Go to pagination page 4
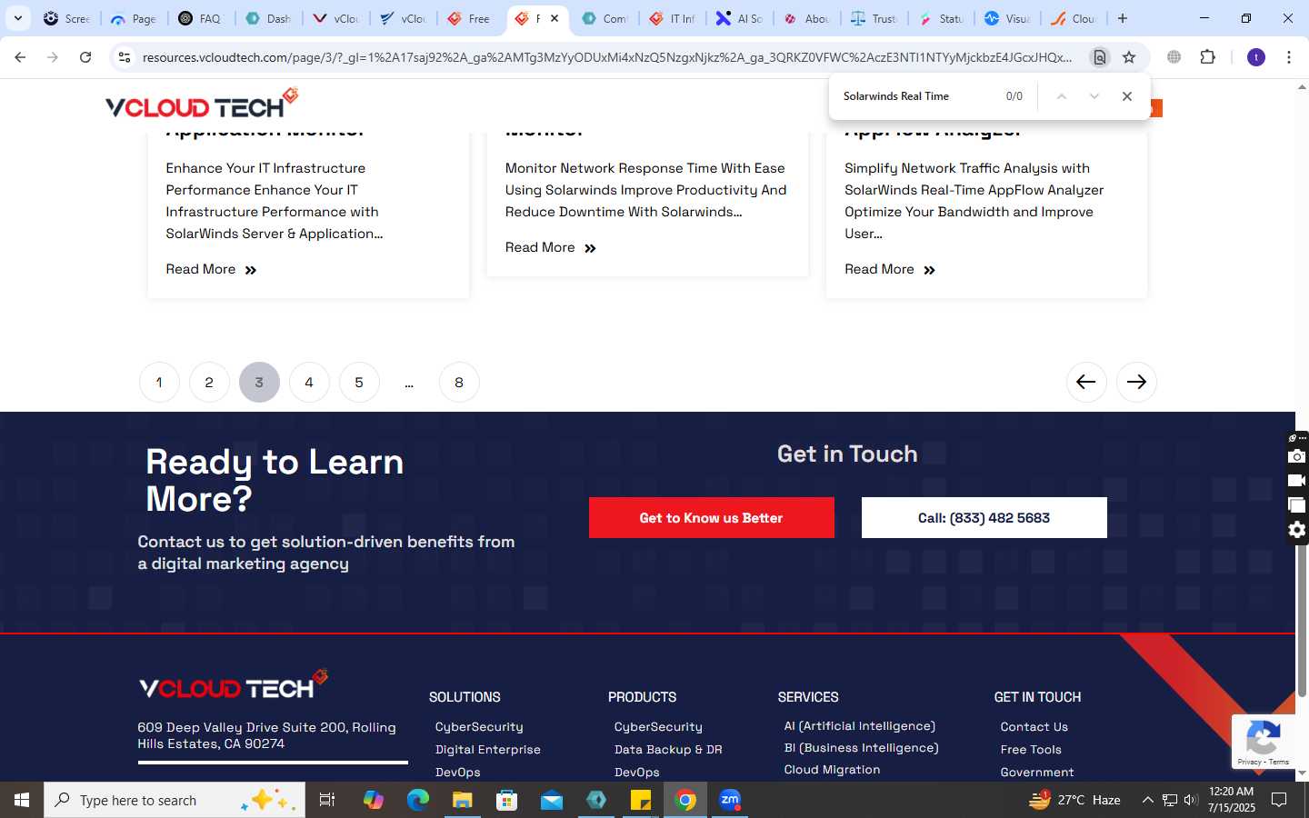The width and height of the screenshot is (1309, 818). click(x=309, y=382)
